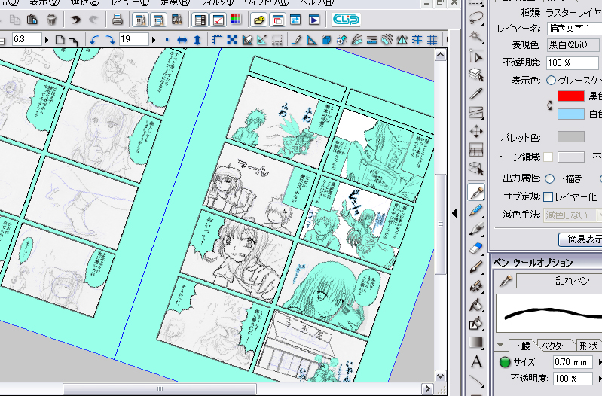
Task: Select the 下描き output attribute radio
Action: click(x=549, y=179)
